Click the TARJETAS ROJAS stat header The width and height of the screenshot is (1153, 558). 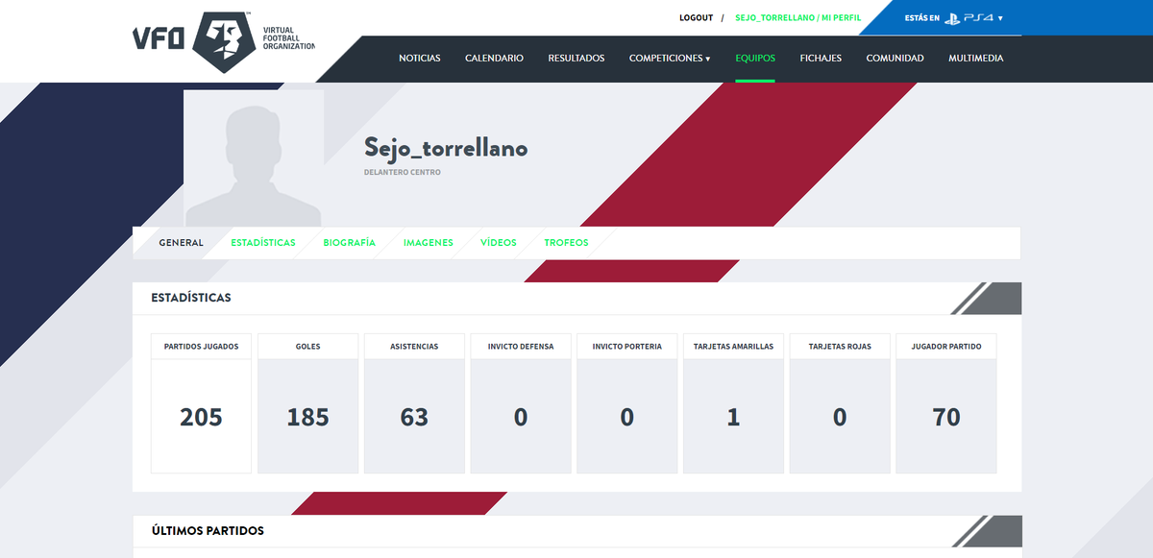[x=840, y=347]
